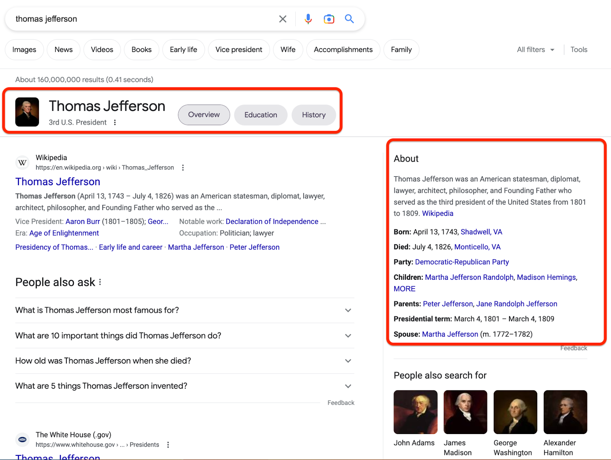Filter results by Books
Viewport: 611px width, 460px height.
(141, 50)
